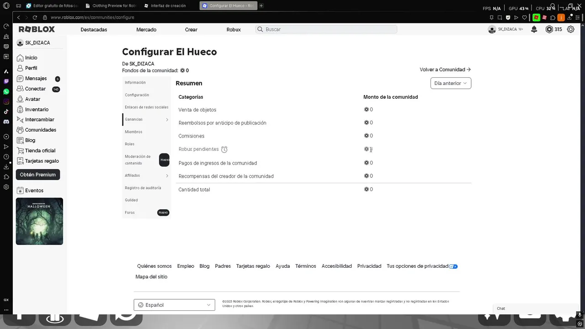
Task: Open Roblox settings gear in header
Action: pos(570,29)
